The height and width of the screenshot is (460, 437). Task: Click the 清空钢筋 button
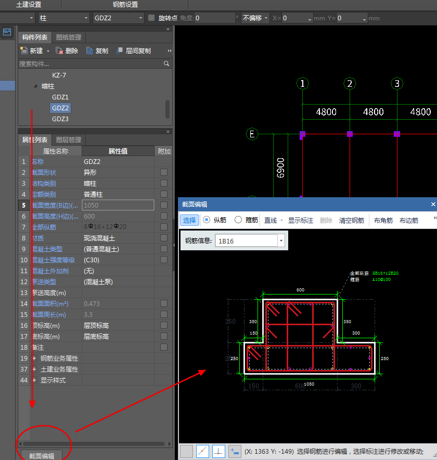coord(352,220)
